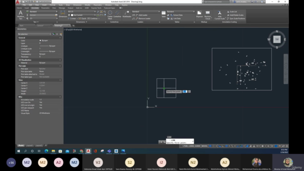The height and width of the screenshot is (171, 304).
Task: Click the Add Leader button
Action: pos(142,15)
